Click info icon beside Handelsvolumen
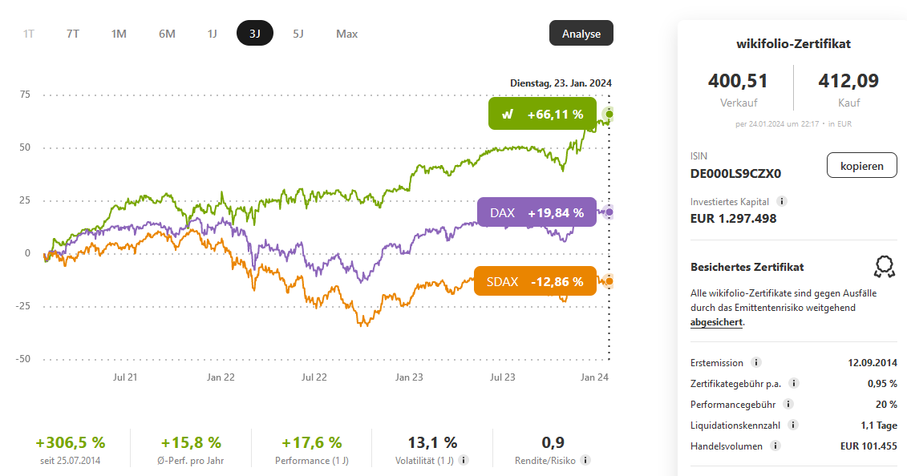Viewport: 907px width, 476px height. 775,446
